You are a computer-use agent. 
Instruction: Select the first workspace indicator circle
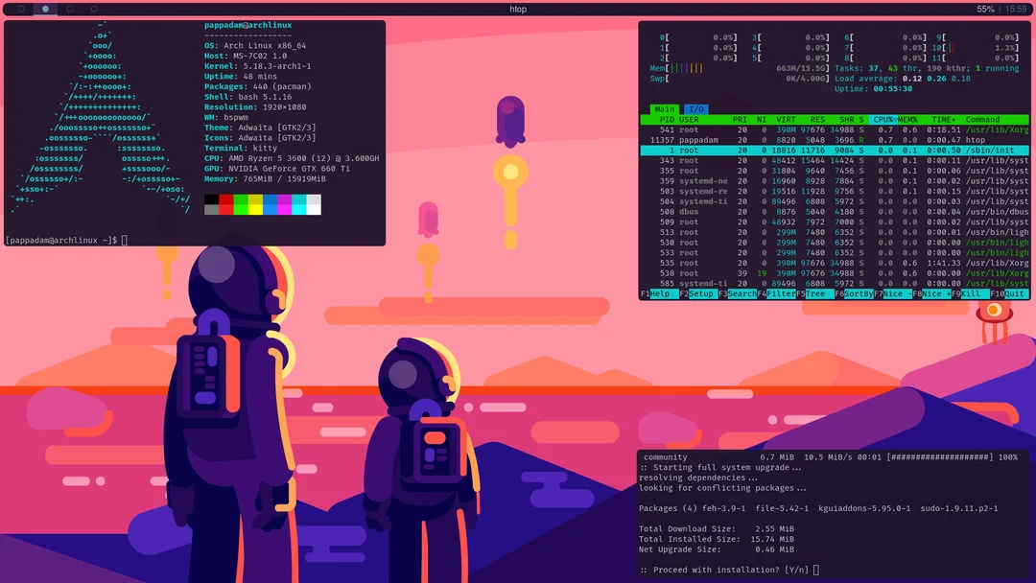click(21, 8)
